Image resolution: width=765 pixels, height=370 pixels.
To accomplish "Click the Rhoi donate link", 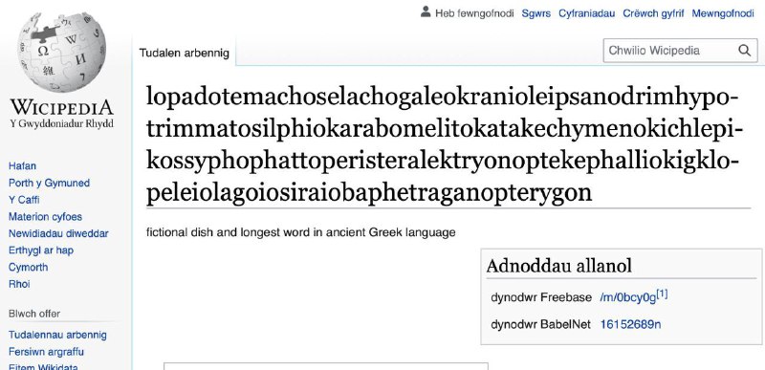I will point(19,284).
